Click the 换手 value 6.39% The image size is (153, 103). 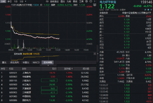[x=148, y=52]
